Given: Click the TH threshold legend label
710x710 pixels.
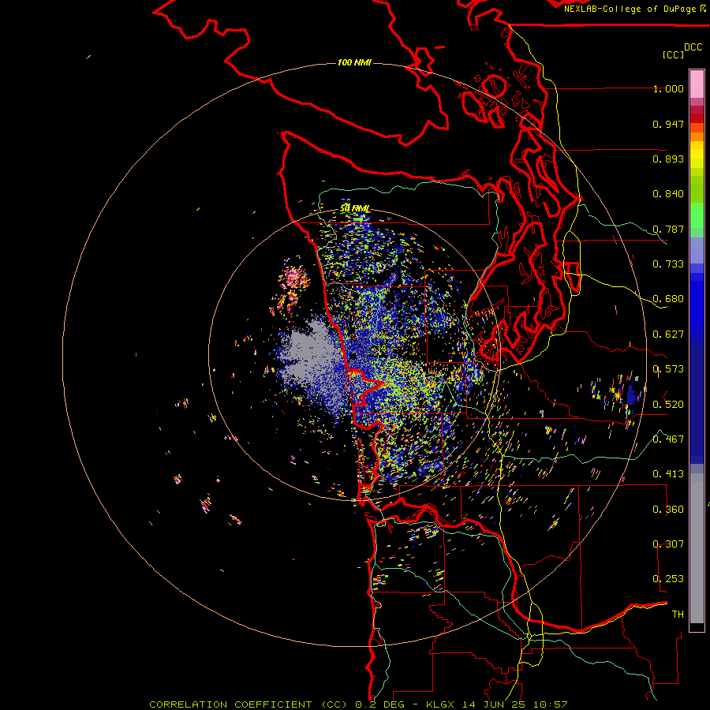Looking at the screenshot, I should point(678,614).
